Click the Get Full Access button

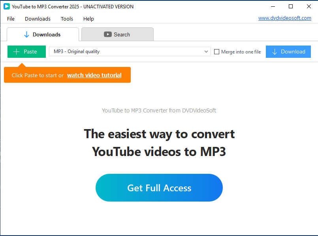pos(159,188)
